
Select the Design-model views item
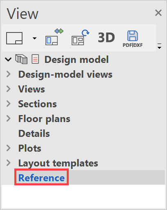[x=65, y=74]
